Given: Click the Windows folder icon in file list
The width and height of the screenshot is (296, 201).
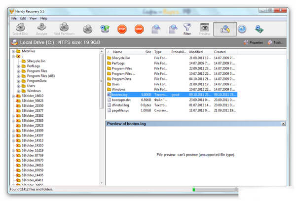Looking at the screenshot, I should pos(109,89).
